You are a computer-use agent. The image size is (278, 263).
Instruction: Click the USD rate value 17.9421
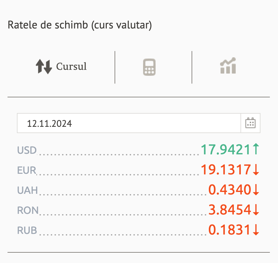click(x=225, y=150)
